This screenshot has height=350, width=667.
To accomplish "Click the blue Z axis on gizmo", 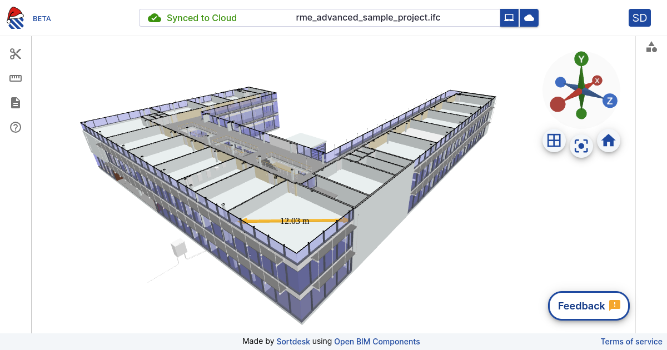I will (x=610, y=101).
